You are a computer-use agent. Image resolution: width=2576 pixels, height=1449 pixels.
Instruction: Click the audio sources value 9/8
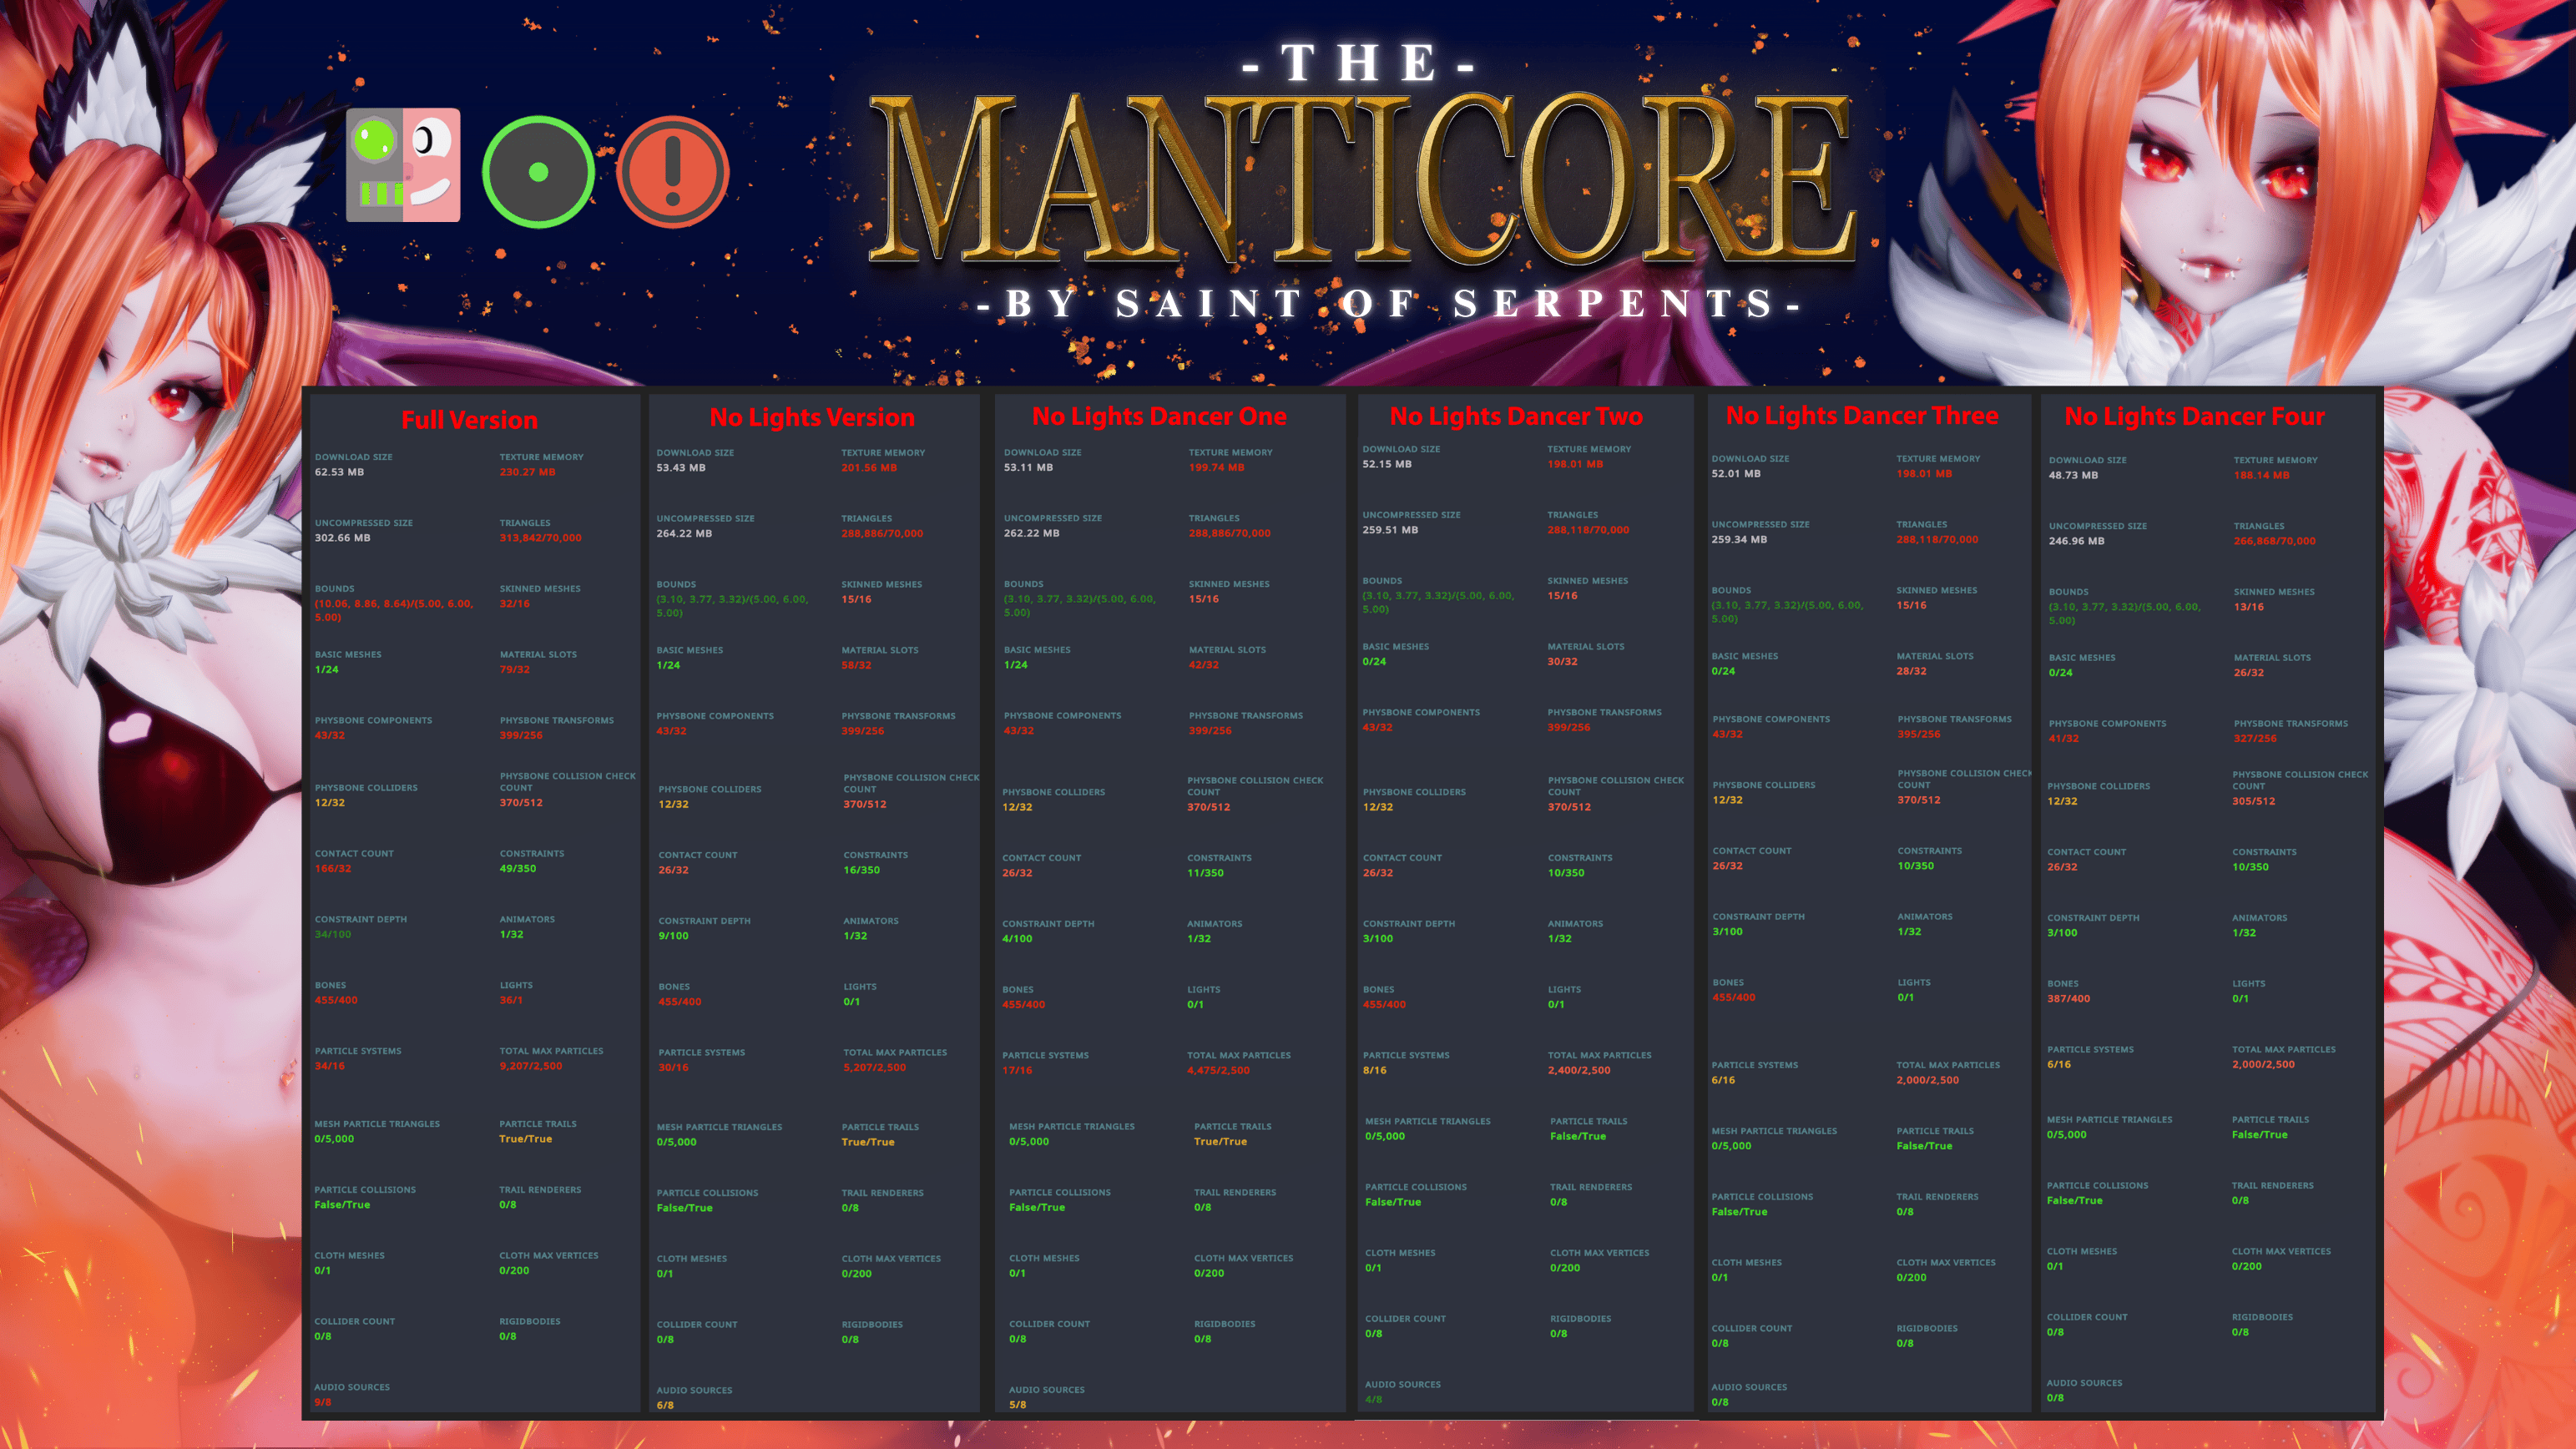(322, 1403)
